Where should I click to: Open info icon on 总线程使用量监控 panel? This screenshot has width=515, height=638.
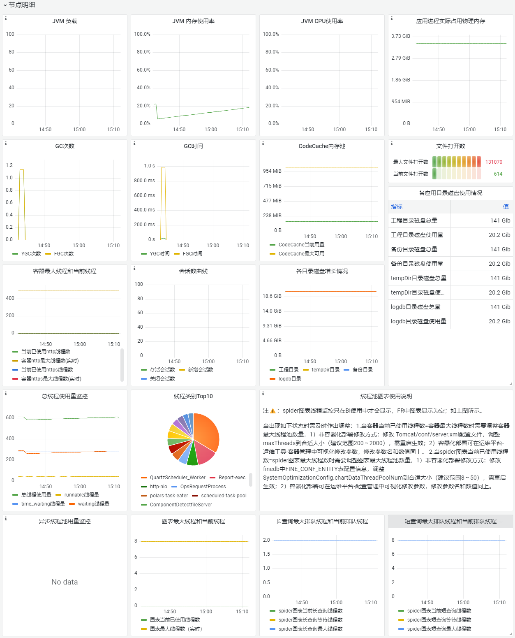(6, 394)
